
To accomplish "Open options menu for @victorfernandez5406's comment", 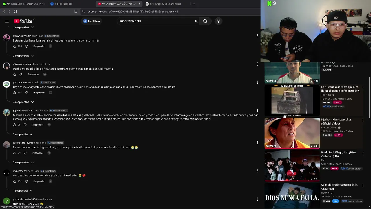I will coord(257,199).
